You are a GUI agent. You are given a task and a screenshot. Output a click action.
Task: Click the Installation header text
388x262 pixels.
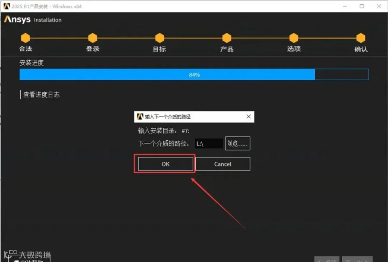(x=48, y=20)
